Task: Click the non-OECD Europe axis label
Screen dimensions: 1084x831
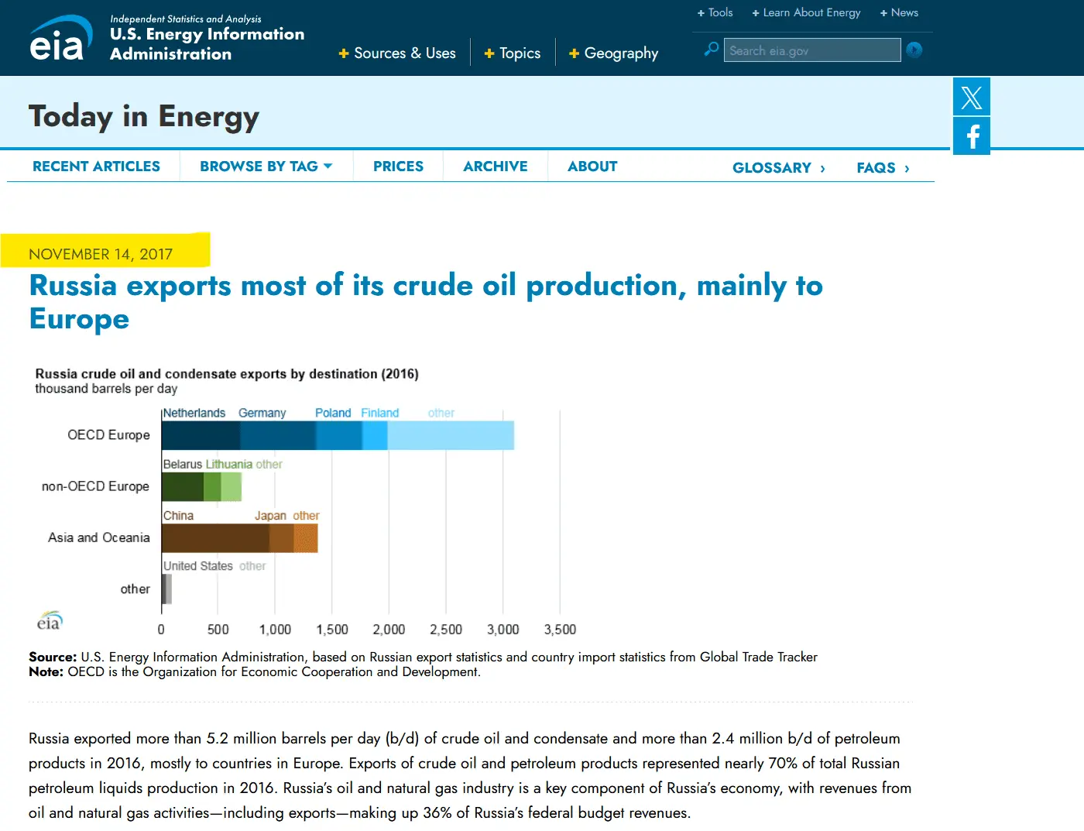Action: pyautogui.click(x=95, y=486)
